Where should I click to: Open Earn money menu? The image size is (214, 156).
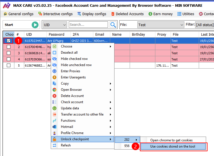161,14
